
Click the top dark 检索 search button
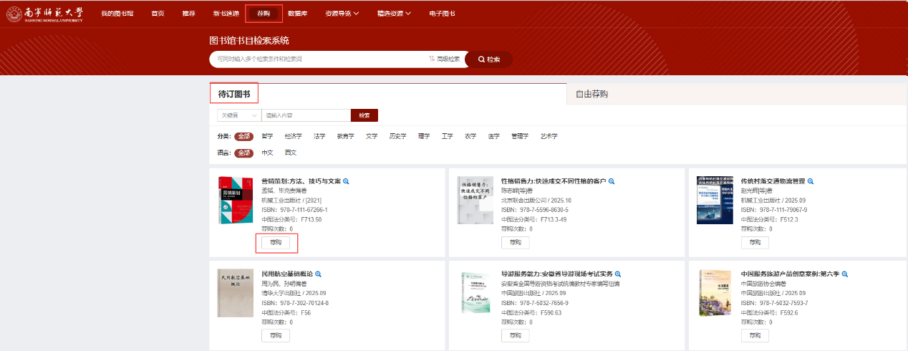click(x=488, y=59)
